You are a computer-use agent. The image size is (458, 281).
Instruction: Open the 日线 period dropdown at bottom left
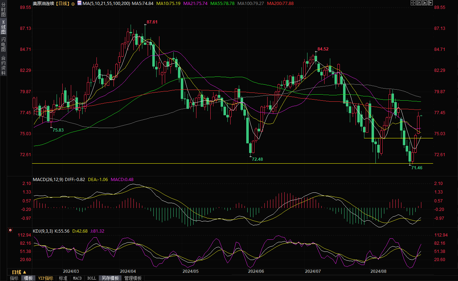(19, 272)
